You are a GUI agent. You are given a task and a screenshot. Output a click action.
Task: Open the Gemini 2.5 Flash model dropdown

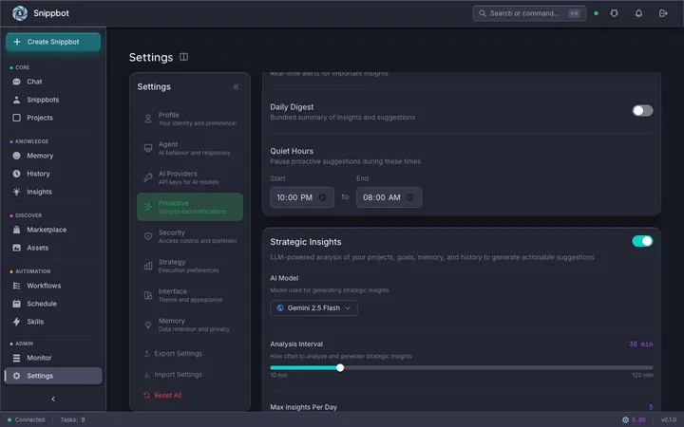pos(313,308)
